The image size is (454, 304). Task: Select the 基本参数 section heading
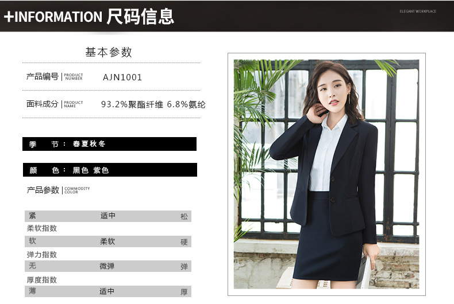(x=109, y=52)
